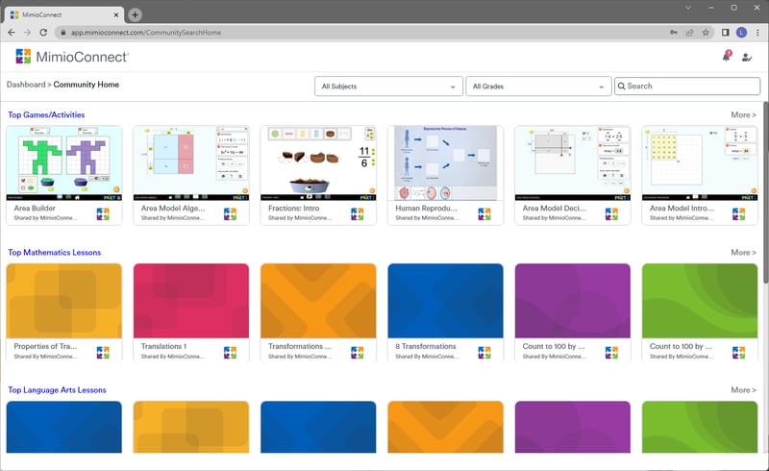
Task: Reload the page
Action: click(x=43, y=33)
